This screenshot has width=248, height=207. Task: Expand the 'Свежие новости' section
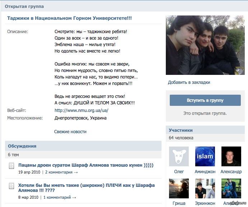point(70,132)
